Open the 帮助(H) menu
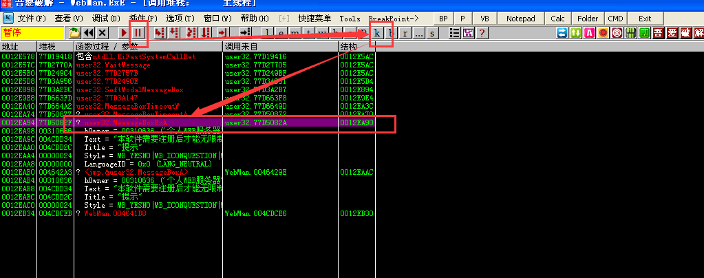 [255, 19]
